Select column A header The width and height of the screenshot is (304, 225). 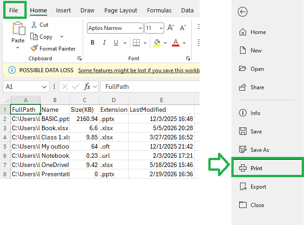(26, 100)
